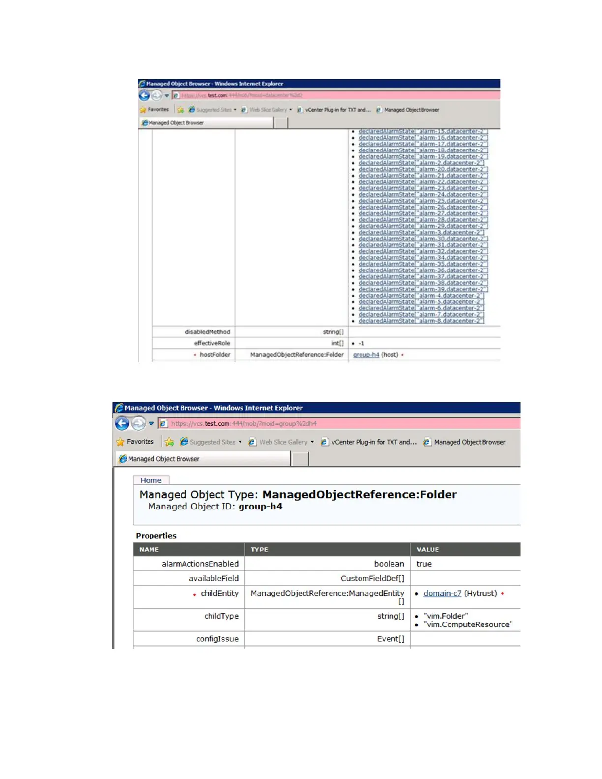Open declaredAlarmState alarm-25.datacenter-2 link
The width and height of the screenshot is (602, 779).
[x=422, y=201]
